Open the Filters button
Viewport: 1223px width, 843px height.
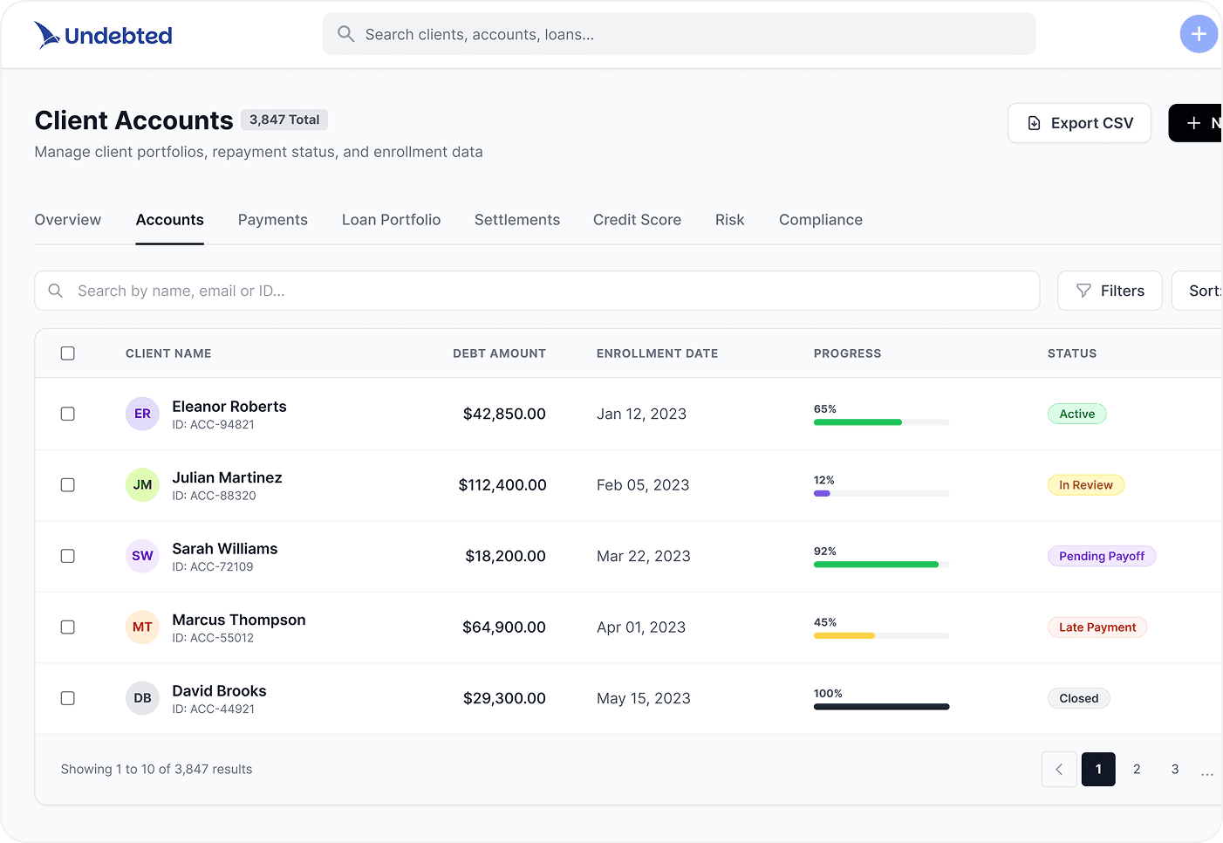pyautogui.click(x=1110, y=291)
